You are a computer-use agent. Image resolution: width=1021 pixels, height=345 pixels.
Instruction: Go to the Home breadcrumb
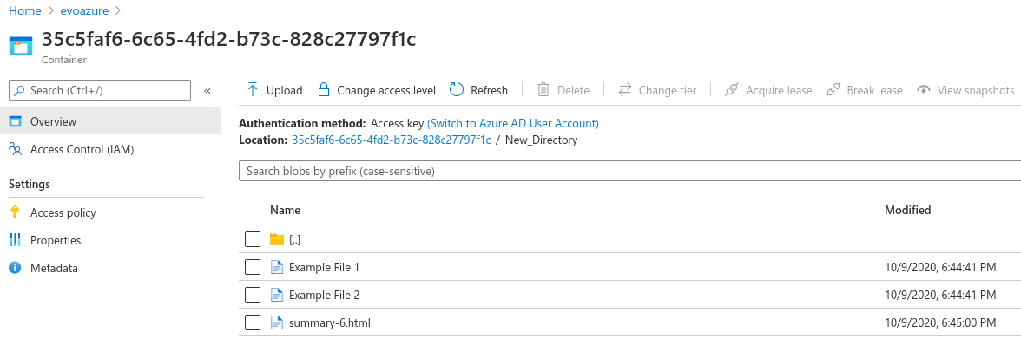(24, 11)
